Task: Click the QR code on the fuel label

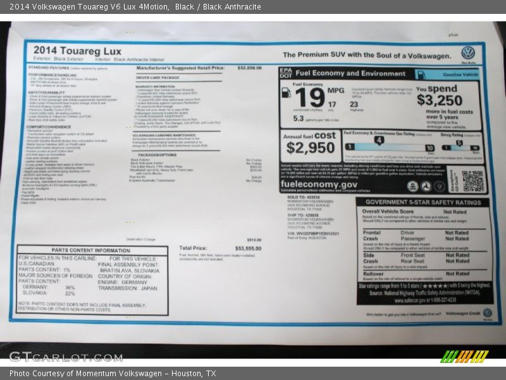Action: click(x=472, y=181)
